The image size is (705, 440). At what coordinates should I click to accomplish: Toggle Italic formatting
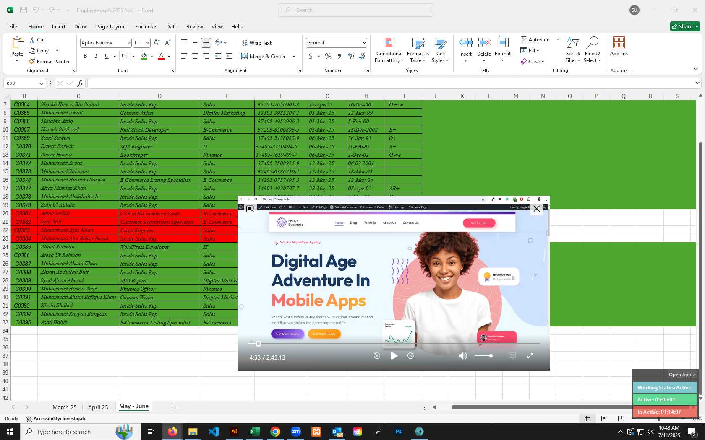96,56
